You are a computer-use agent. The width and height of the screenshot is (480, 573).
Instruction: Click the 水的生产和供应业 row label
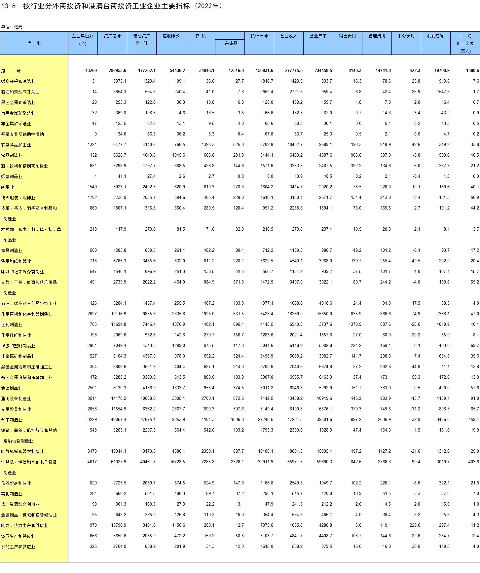(18, 547)
